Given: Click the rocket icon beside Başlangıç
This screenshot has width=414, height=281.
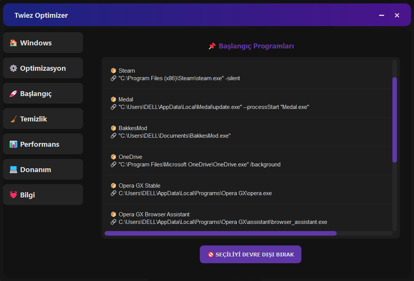Looking at the screenshot, I should 14,93.
